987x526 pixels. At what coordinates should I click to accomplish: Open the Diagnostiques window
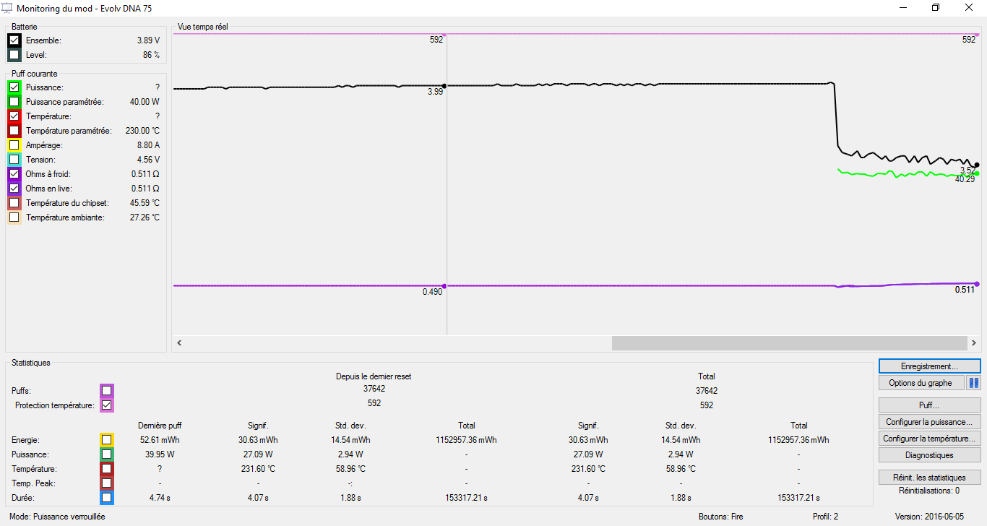(x=929, y=455)
